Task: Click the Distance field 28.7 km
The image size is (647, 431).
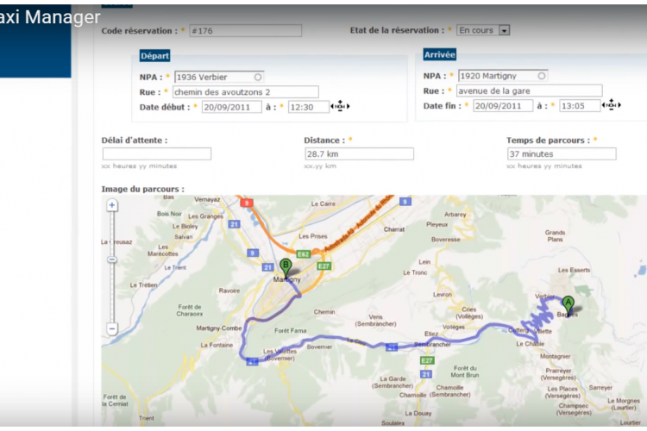Action: pyautogui.click(x=360, y=153)
